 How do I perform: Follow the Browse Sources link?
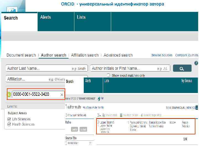point(162,55)
